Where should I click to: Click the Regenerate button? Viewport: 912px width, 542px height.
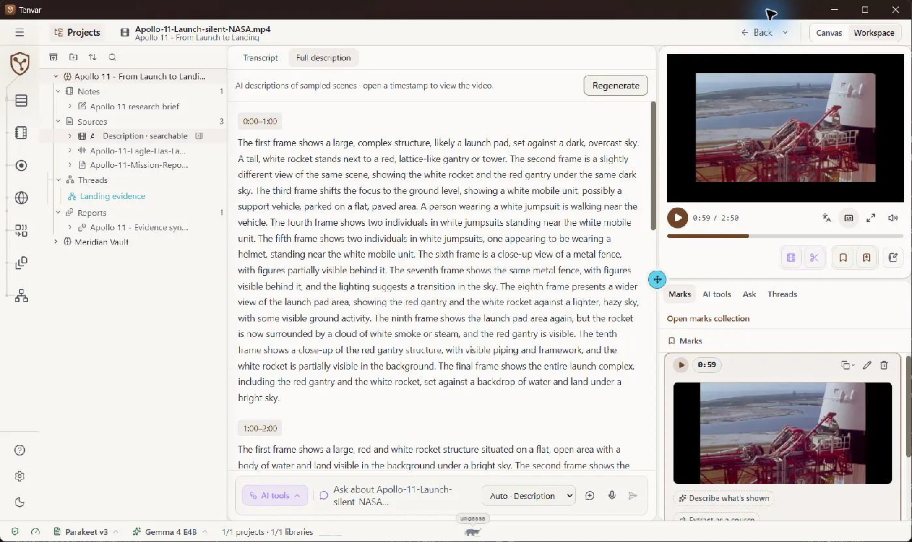pos(616,85)
